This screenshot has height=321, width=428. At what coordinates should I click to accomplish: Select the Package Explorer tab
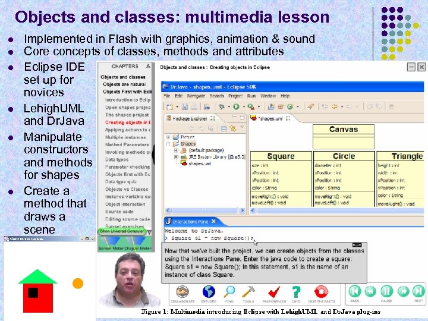tap(190, 118)
